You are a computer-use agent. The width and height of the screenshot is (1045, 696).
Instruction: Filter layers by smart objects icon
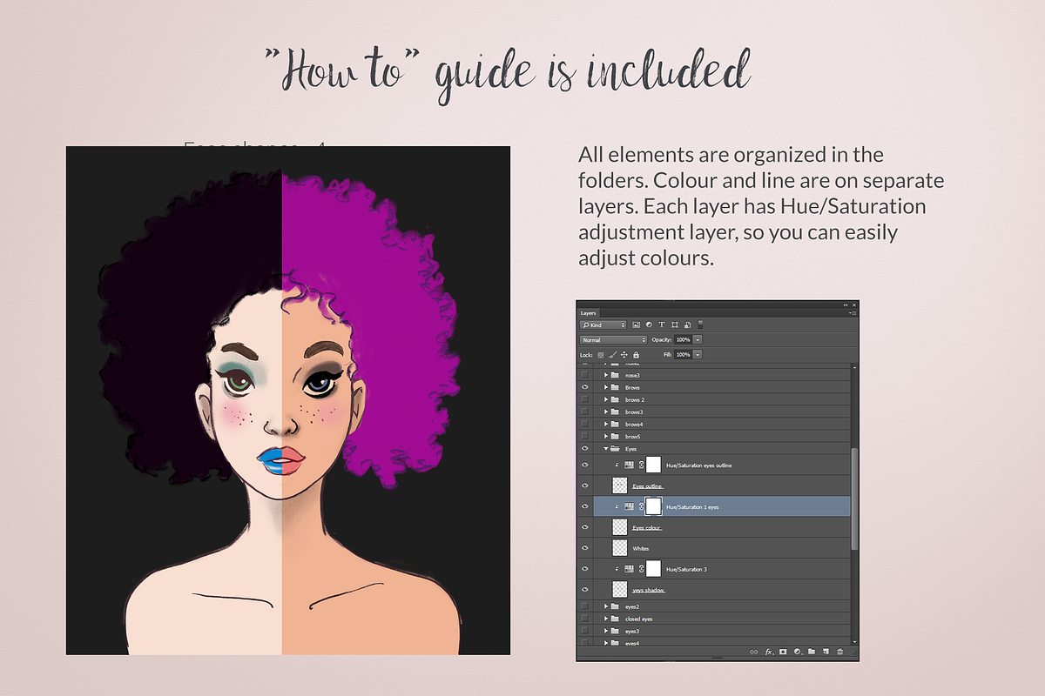coord(687,325)
